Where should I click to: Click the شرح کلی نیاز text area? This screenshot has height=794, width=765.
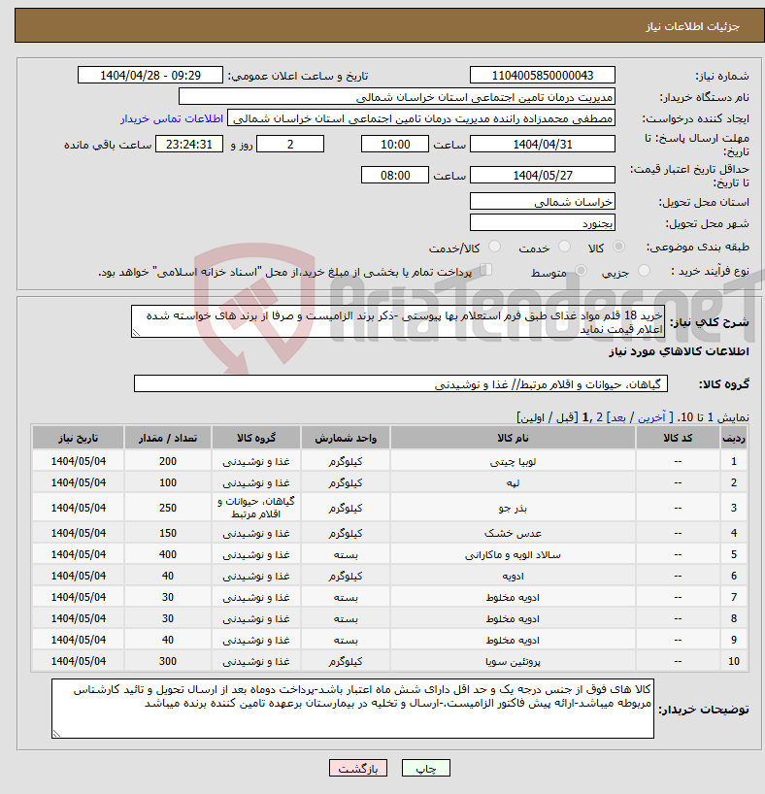click(x=398, y=321)
